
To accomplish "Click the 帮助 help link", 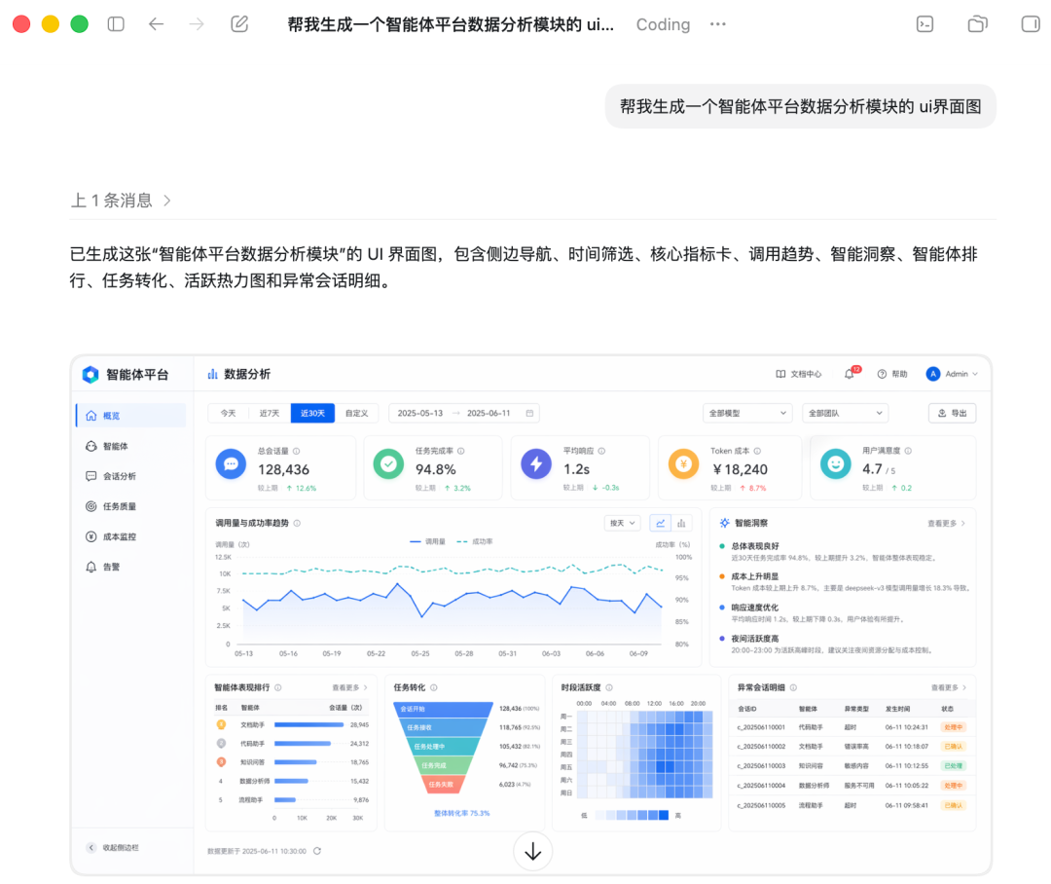I will [892, 374].
